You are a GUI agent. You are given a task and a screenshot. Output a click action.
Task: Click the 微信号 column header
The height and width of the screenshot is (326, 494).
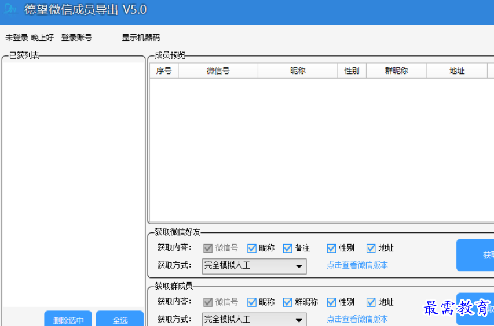[218, 71]
